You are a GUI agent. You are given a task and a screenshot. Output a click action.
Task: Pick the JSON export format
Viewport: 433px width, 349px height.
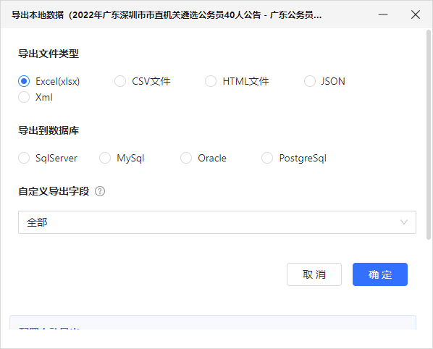point(310,81)
